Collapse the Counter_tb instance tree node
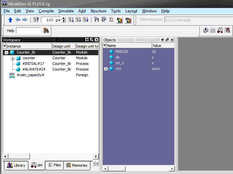Image resolution: width=233 pixels, height=174 pixels. (x=6, y=52)
